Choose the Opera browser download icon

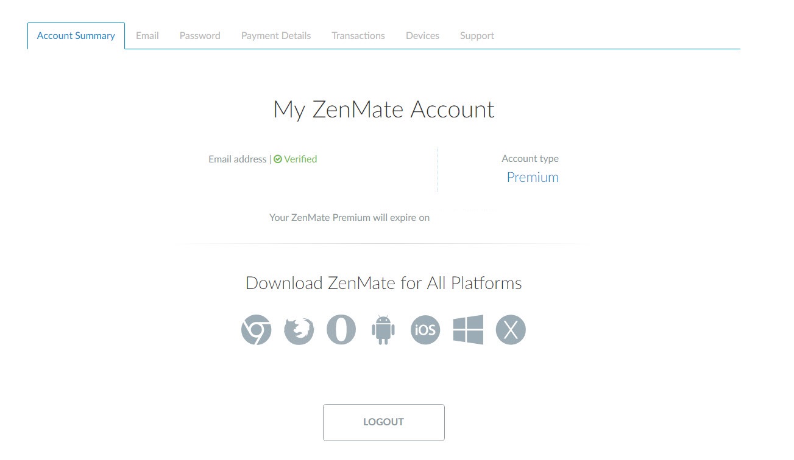point(341,330)
